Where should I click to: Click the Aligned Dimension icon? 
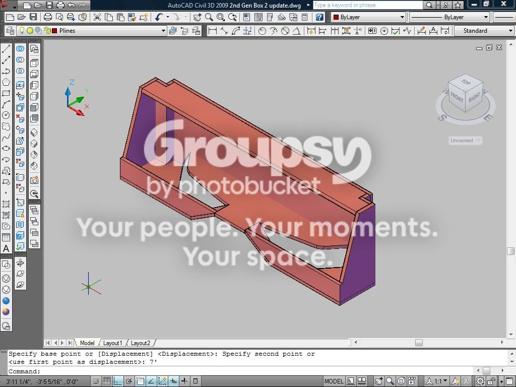tap(224, 31)
